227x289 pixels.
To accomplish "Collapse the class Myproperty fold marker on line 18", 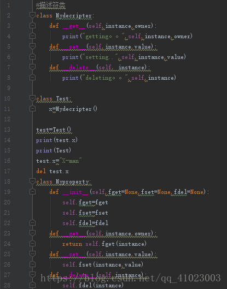I will (32, 181).
